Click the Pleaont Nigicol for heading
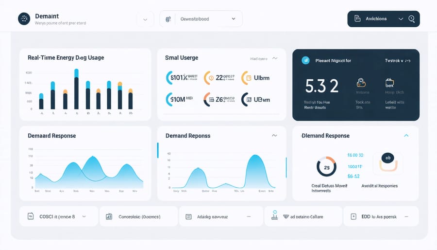The image size is (437, 250). [333, 60]
